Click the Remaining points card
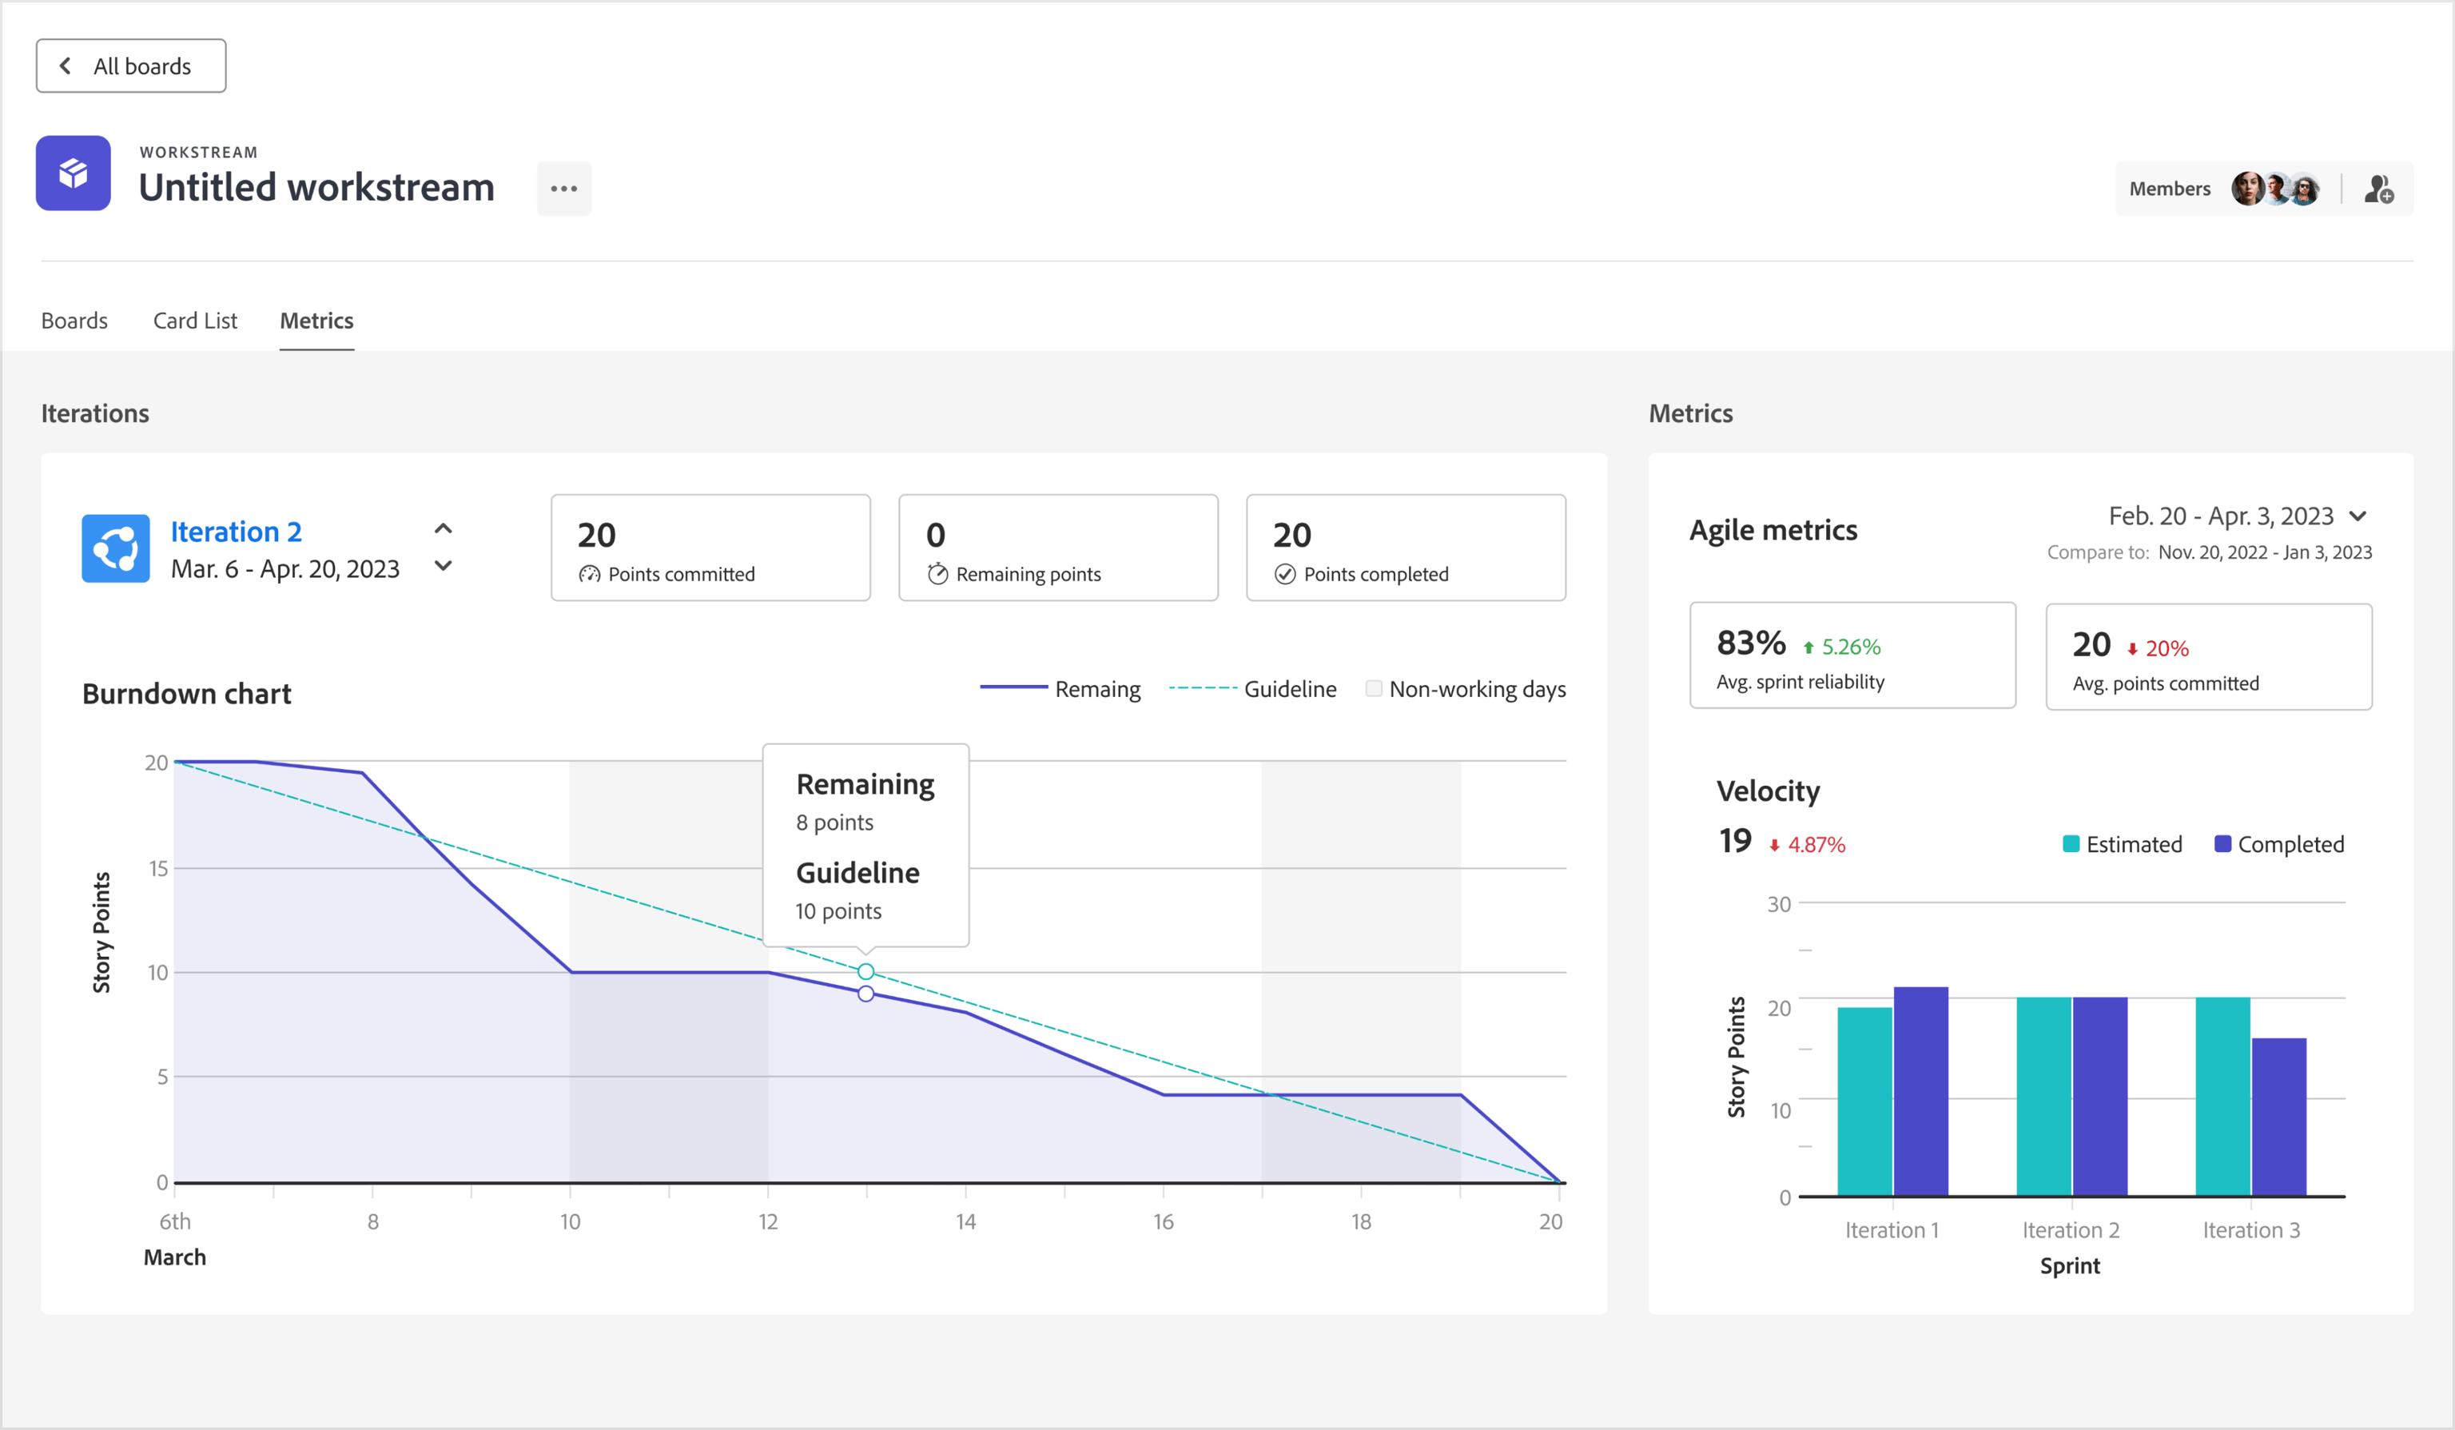 tap(1058, 548)
